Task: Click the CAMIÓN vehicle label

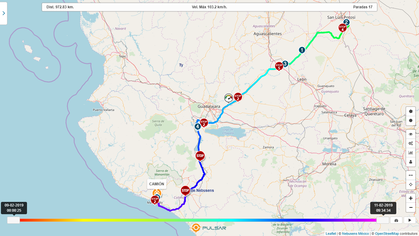Action: pos(156,184)
